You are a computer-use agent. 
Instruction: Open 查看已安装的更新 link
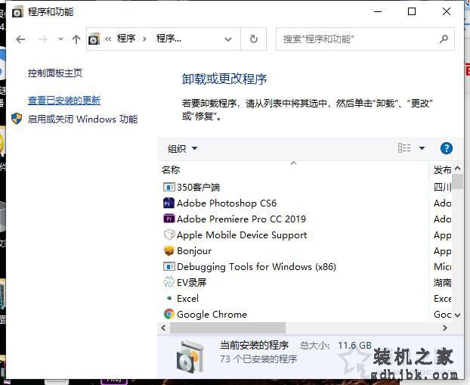(64, 101)
